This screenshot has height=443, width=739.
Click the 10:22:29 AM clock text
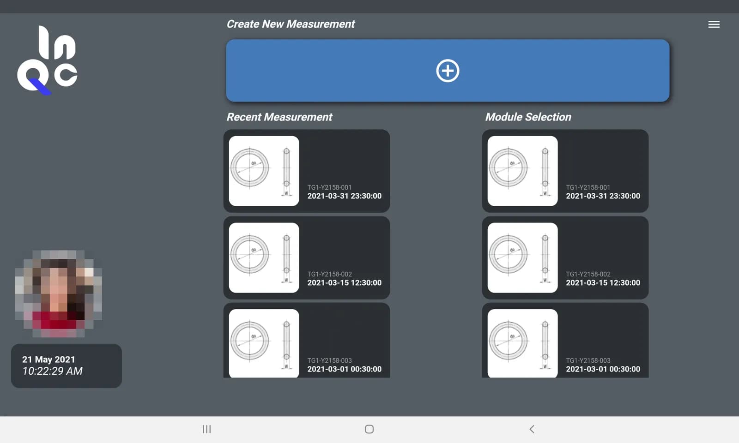[x=52, y=371]
